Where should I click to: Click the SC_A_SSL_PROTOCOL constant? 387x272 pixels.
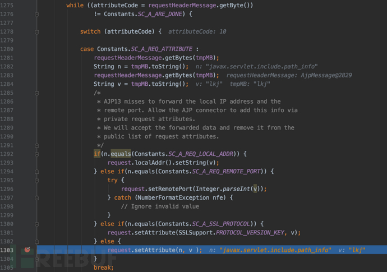[221, 224]
